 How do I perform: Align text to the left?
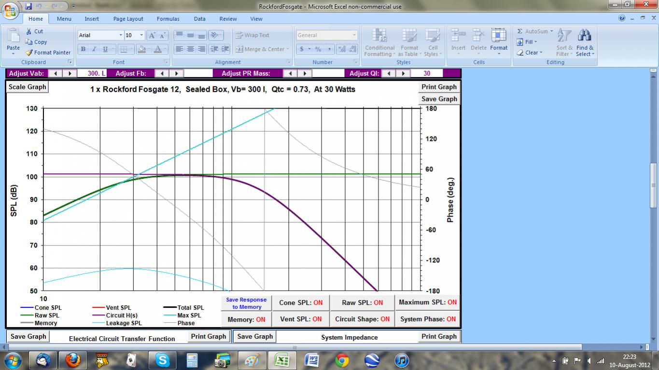click(180, 49)
